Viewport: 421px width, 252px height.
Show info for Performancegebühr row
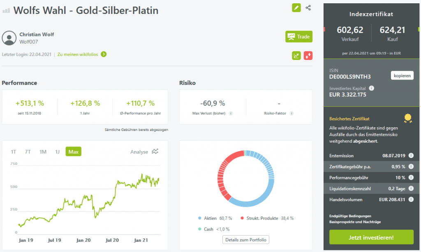click(x=411, y=178)
